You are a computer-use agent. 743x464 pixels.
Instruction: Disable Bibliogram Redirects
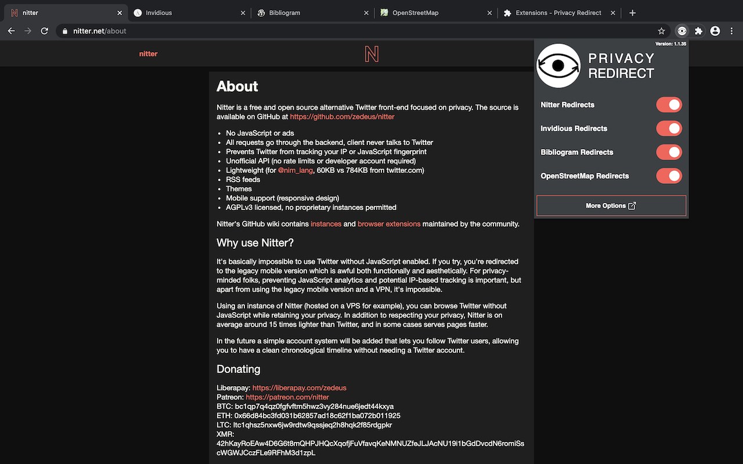(x=669, y=153)
